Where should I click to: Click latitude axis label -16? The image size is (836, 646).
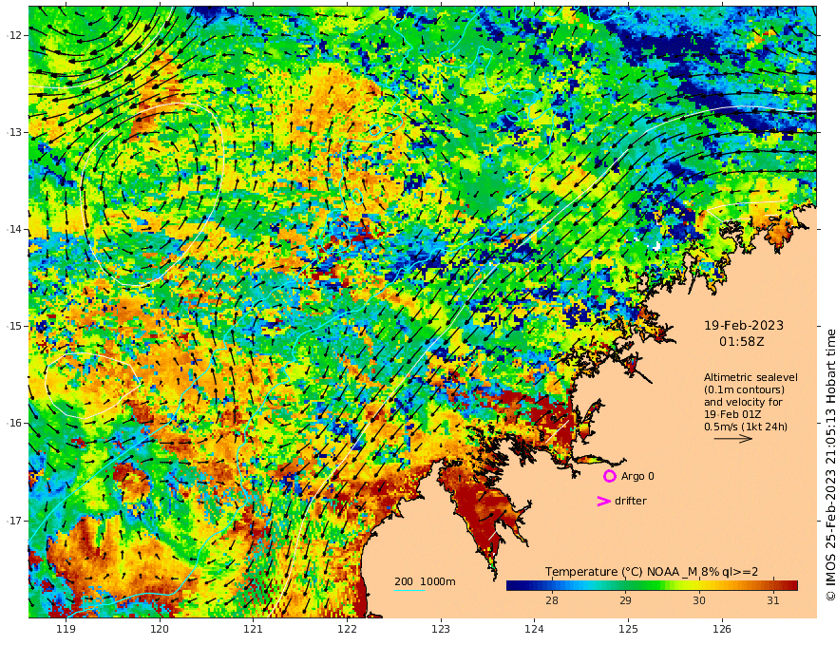coord(14,423)
